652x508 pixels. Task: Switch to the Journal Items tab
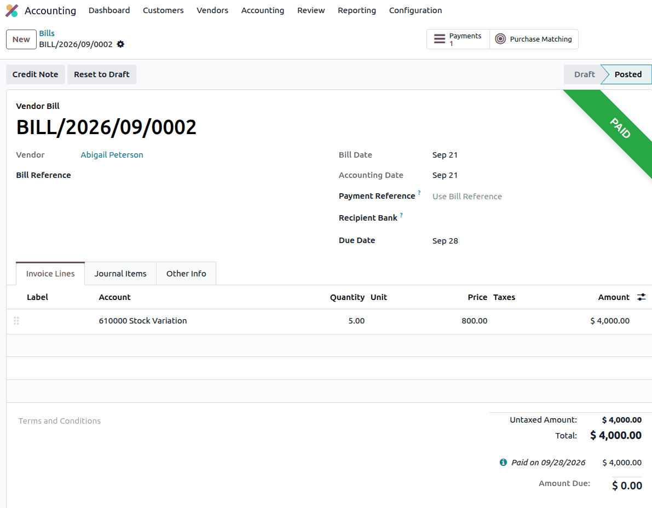click(x=120, y=274)
